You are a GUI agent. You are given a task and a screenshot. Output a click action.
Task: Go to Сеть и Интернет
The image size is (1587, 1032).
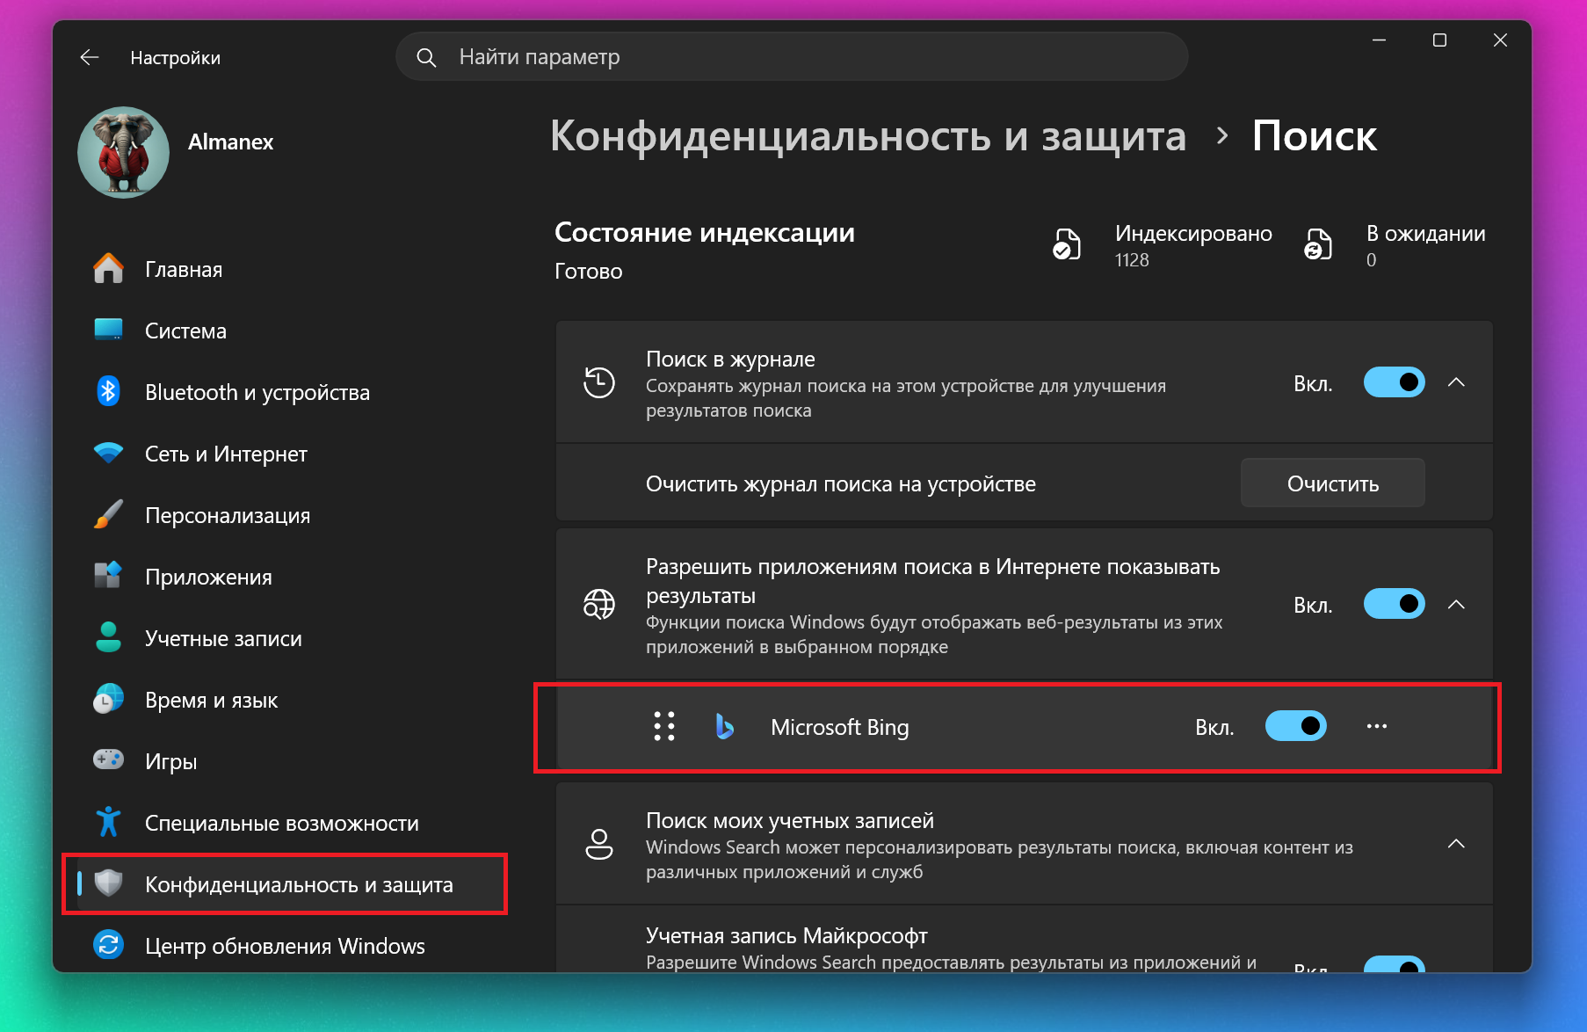(x=285, y=454)
